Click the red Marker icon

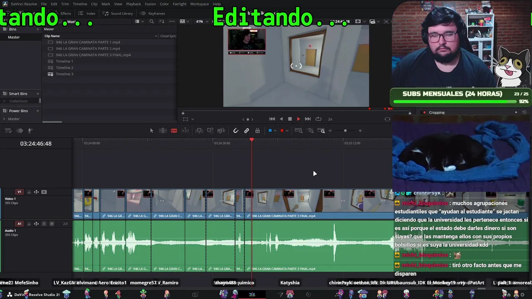coord(282,131)
